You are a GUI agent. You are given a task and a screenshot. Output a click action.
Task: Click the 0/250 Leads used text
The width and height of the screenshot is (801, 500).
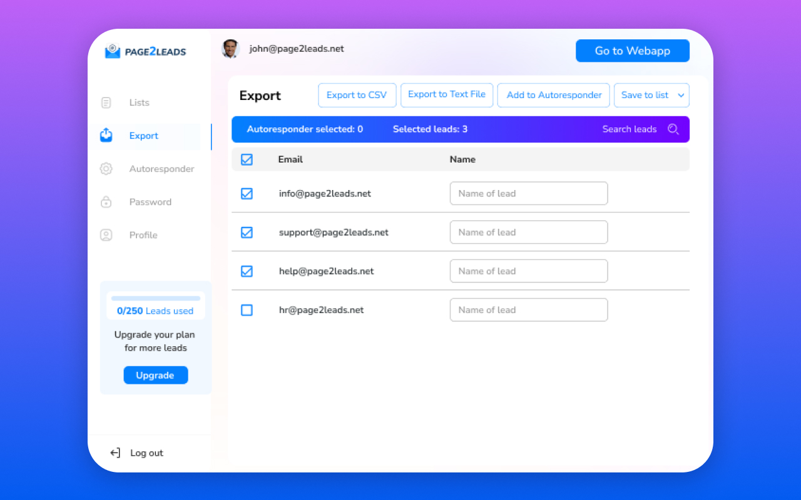[x=155, y=311]
